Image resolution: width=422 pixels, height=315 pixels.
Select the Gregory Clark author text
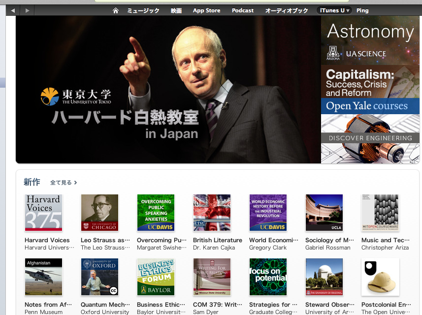coord(268,248)
